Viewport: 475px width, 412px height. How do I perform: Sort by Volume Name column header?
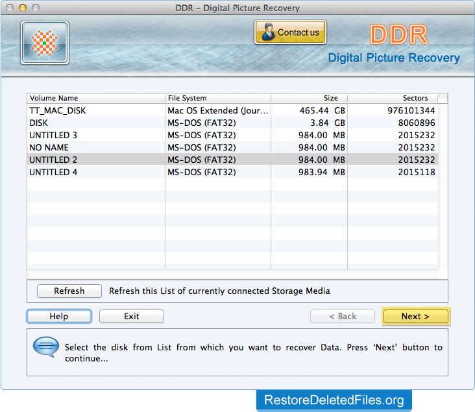pos(96,98)
